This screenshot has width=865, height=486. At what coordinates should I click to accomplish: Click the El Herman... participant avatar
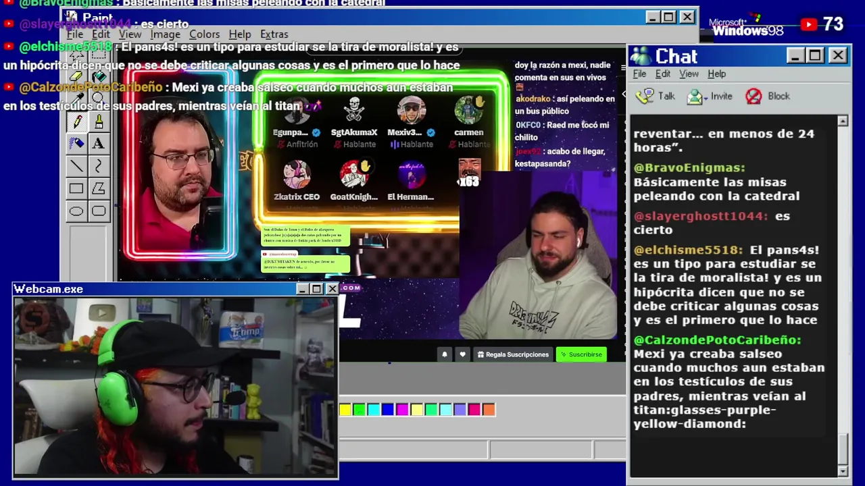[x=411, y=175]
